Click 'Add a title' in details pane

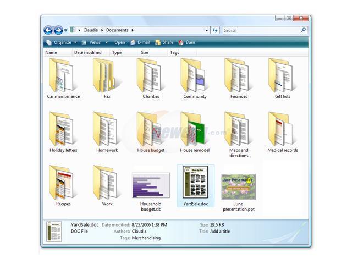click(x=220, y=231)
